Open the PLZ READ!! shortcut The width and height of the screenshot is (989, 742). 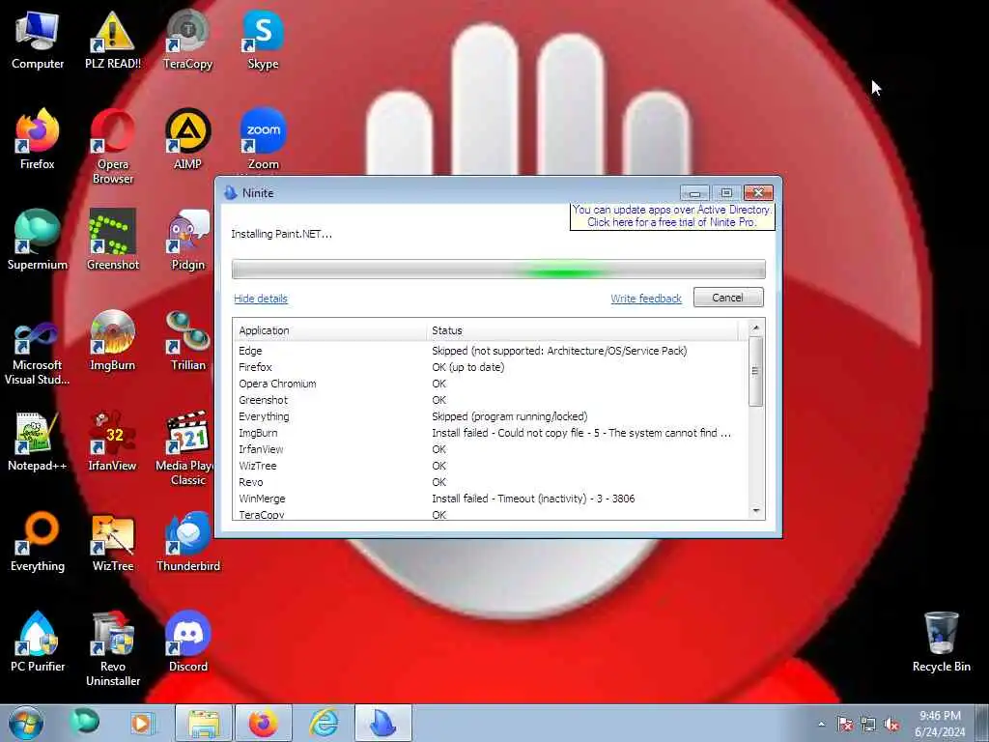pyautogui.click(x=112, y=39)
